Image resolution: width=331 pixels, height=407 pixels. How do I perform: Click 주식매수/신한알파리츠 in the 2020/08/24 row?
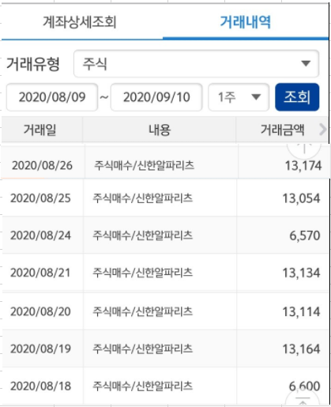pos(143,235)
